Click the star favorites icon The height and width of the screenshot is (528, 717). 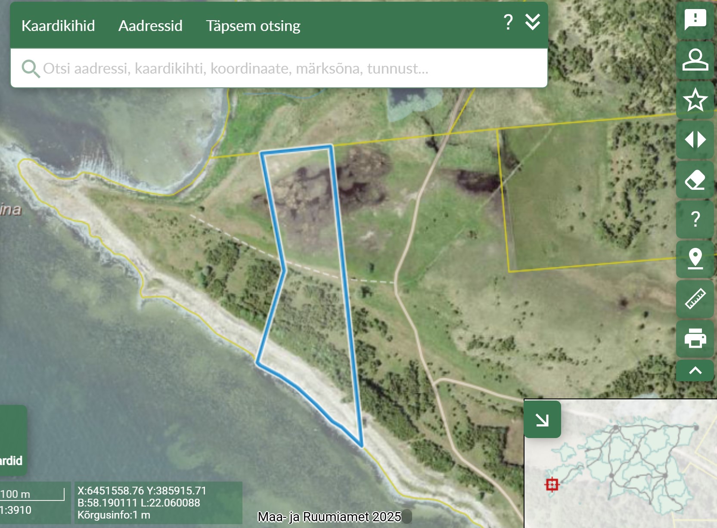(695, 100)
